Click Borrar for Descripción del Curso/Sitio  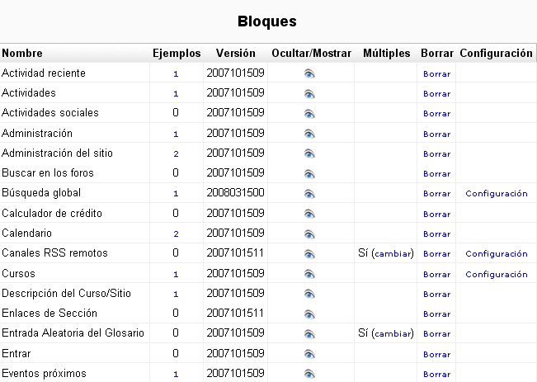pyautogui.click(x=436, y=294)
